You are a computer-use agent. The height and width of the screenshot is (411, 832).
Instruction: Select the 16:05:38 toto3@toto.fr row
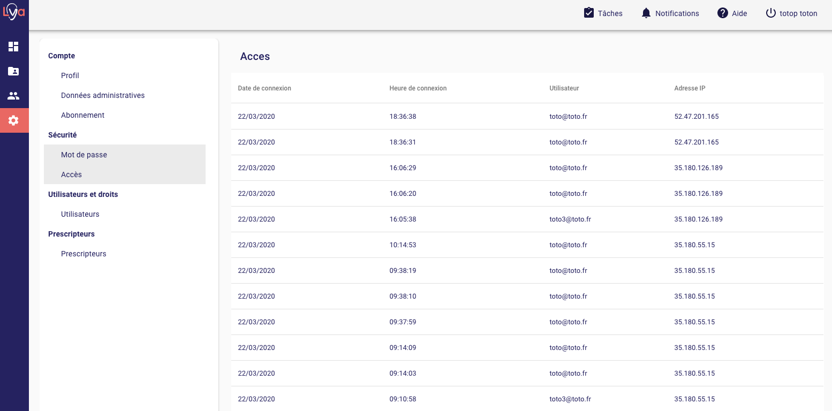(527, 219)
